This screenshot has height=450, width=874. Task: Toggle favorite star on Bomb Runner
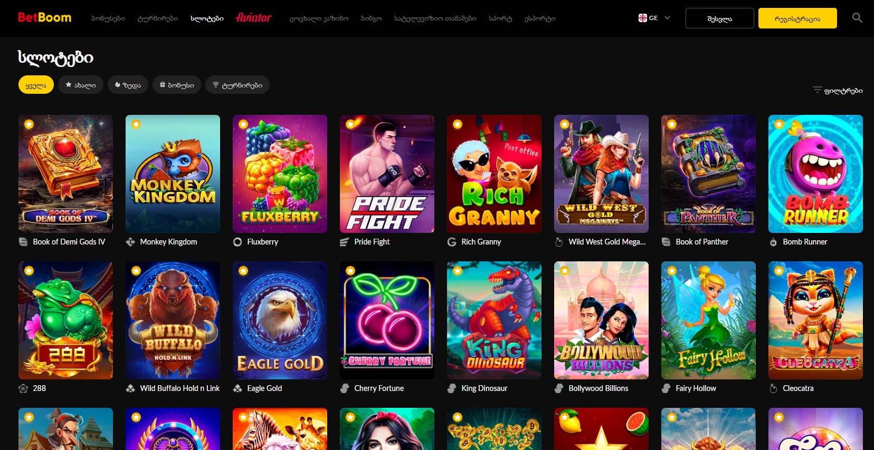[x=779, y=124]
